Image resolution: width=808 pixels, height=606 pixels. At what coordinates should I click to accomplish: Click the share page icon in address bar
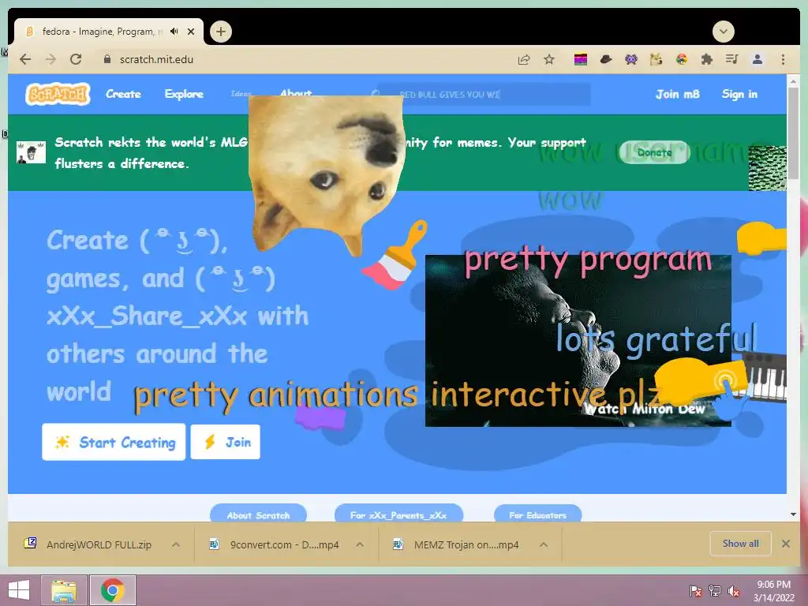click(524, 60)
